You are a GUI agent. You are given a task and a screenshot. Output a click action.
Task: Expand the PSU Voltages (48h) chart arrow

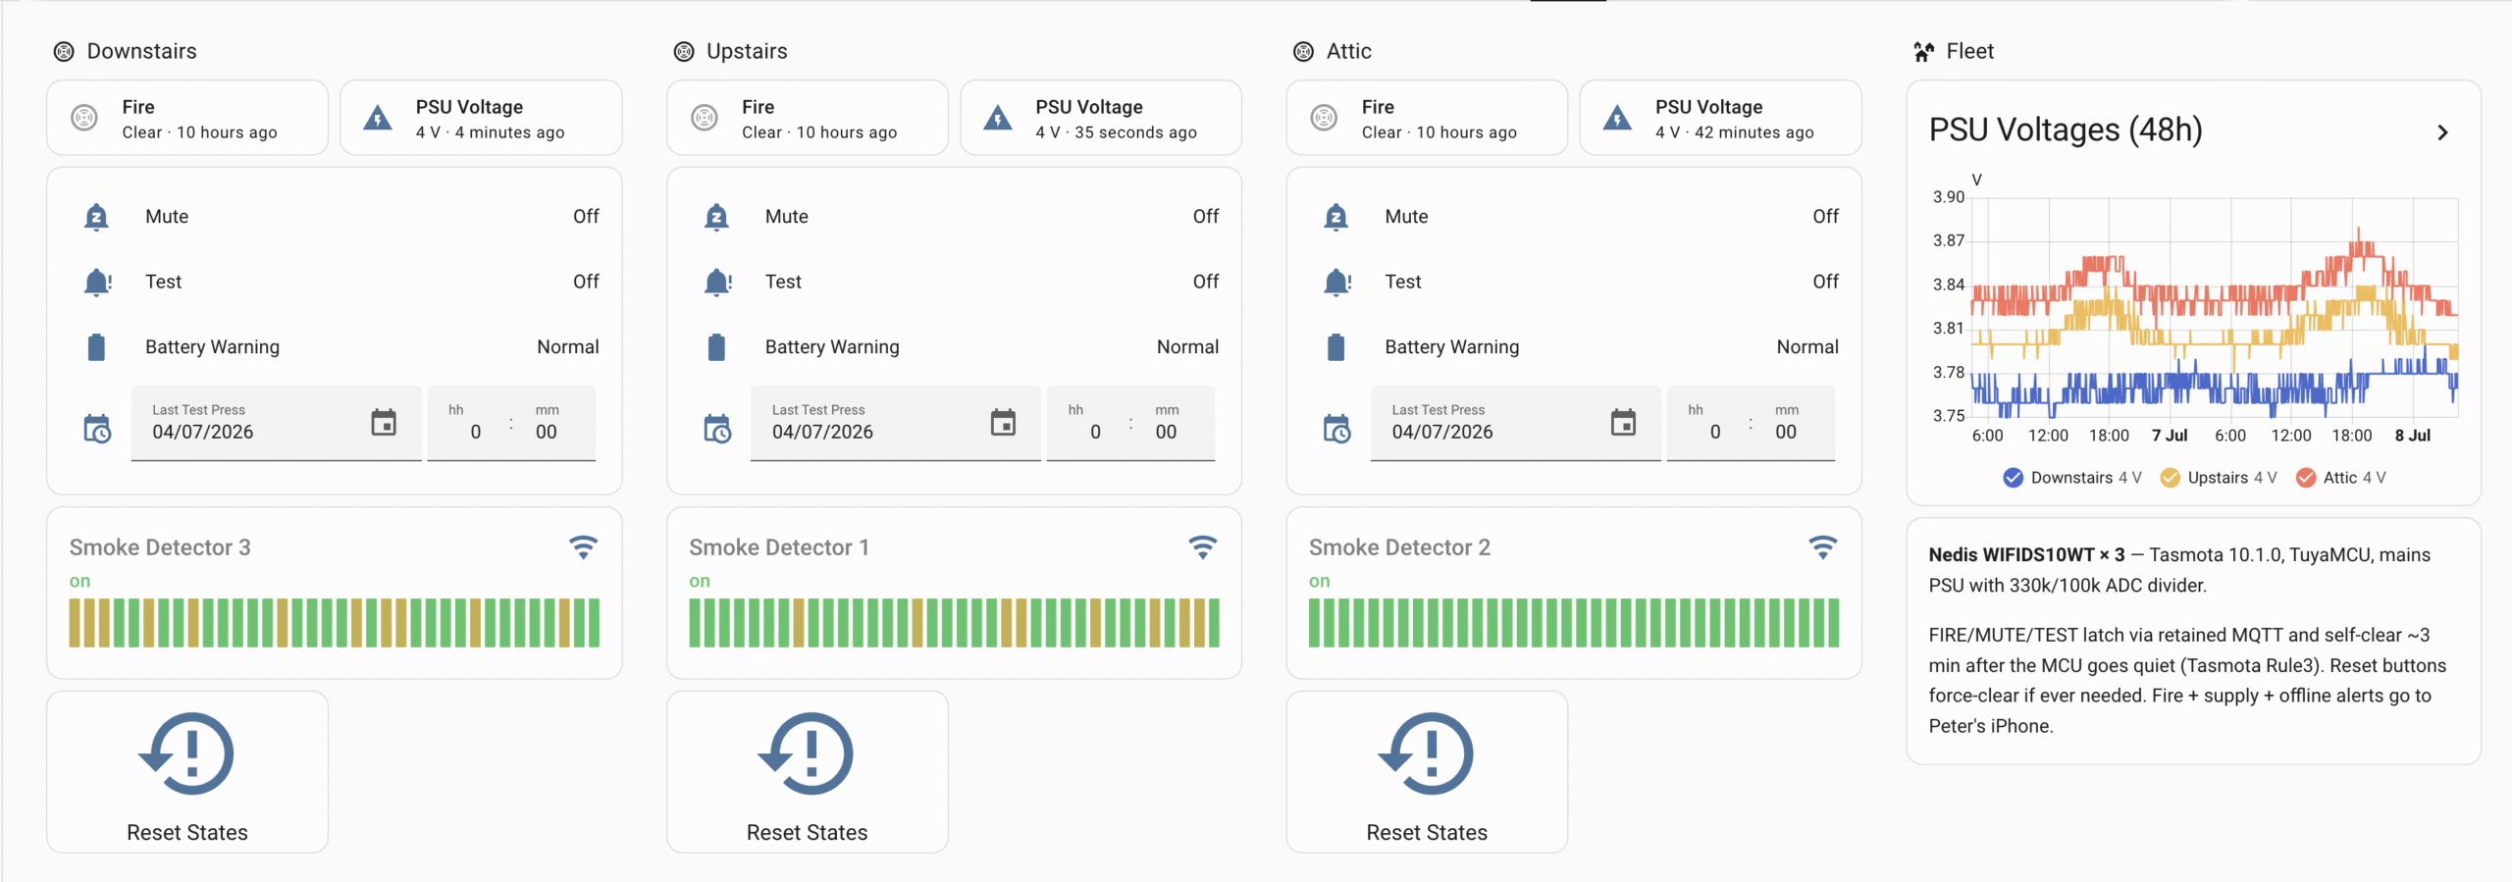(x=2443, y=132)
